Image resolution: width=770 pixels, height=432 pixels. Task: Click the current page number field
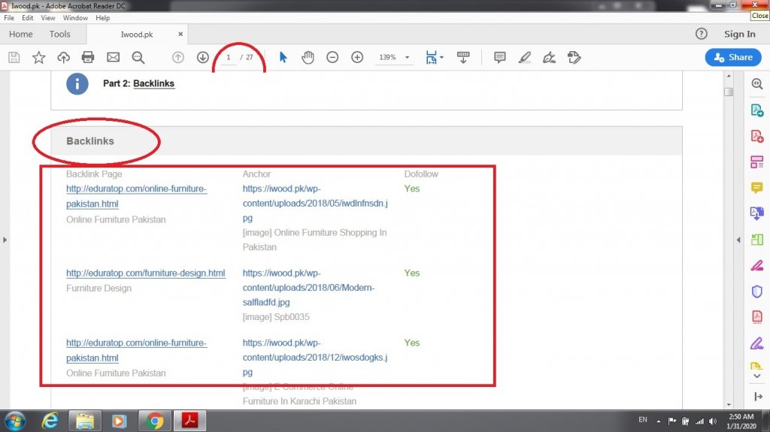229,57
